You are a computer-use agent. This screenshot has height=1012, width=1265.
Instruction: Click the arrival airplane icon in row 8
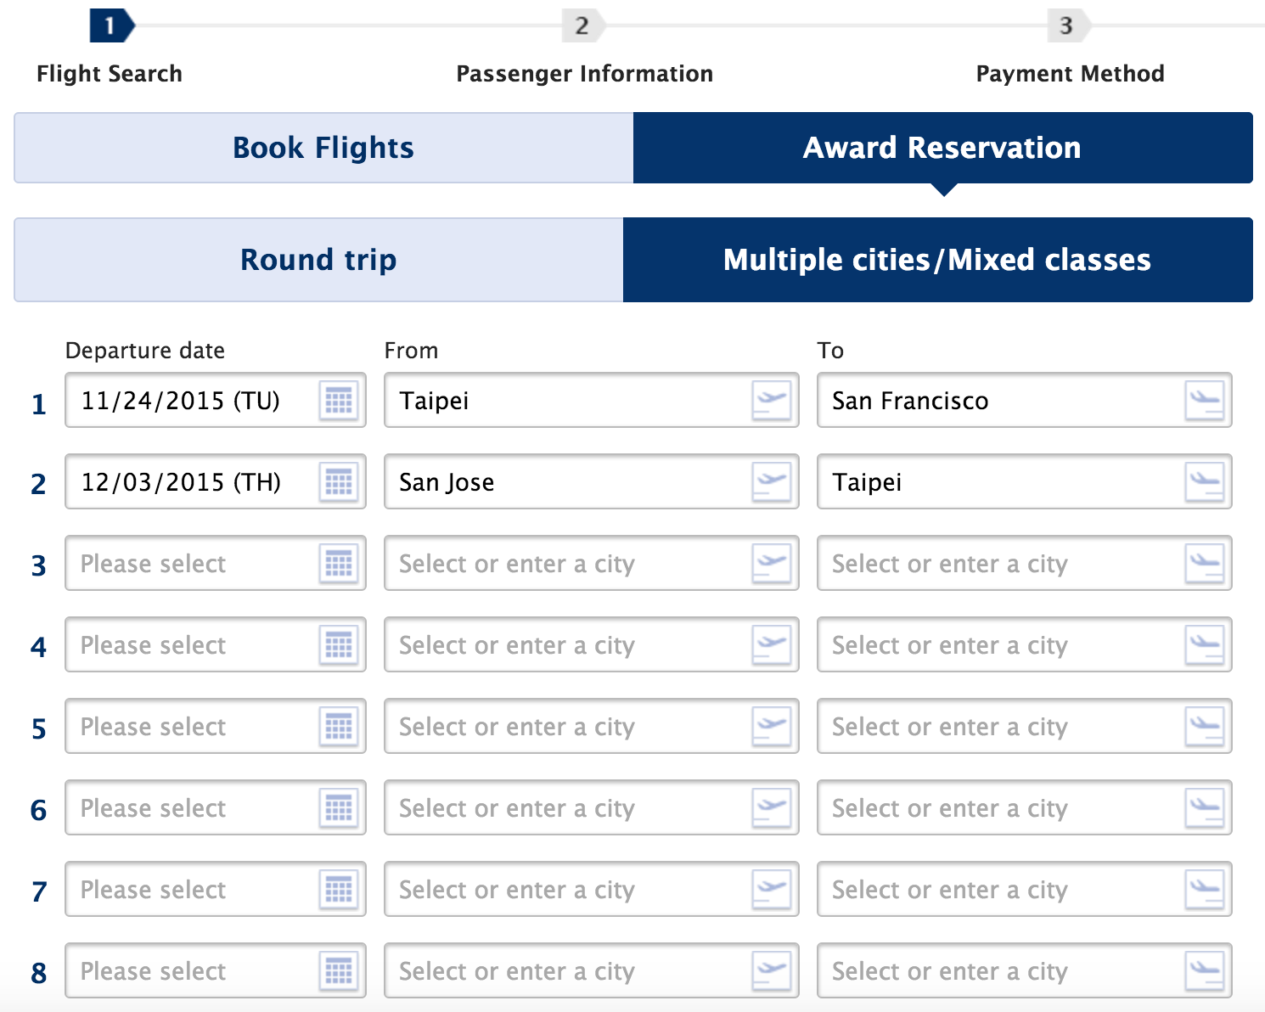(1205, 970)
